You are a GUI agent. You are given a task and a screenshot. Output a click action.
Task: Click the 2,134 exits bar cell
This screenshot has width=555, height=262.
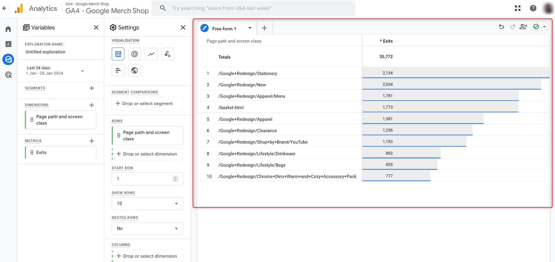456,73
